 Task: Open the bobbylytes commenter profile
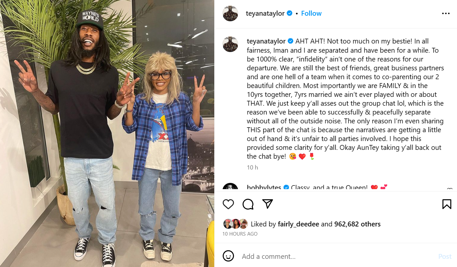pyautogui.click(x=264, y=188)
